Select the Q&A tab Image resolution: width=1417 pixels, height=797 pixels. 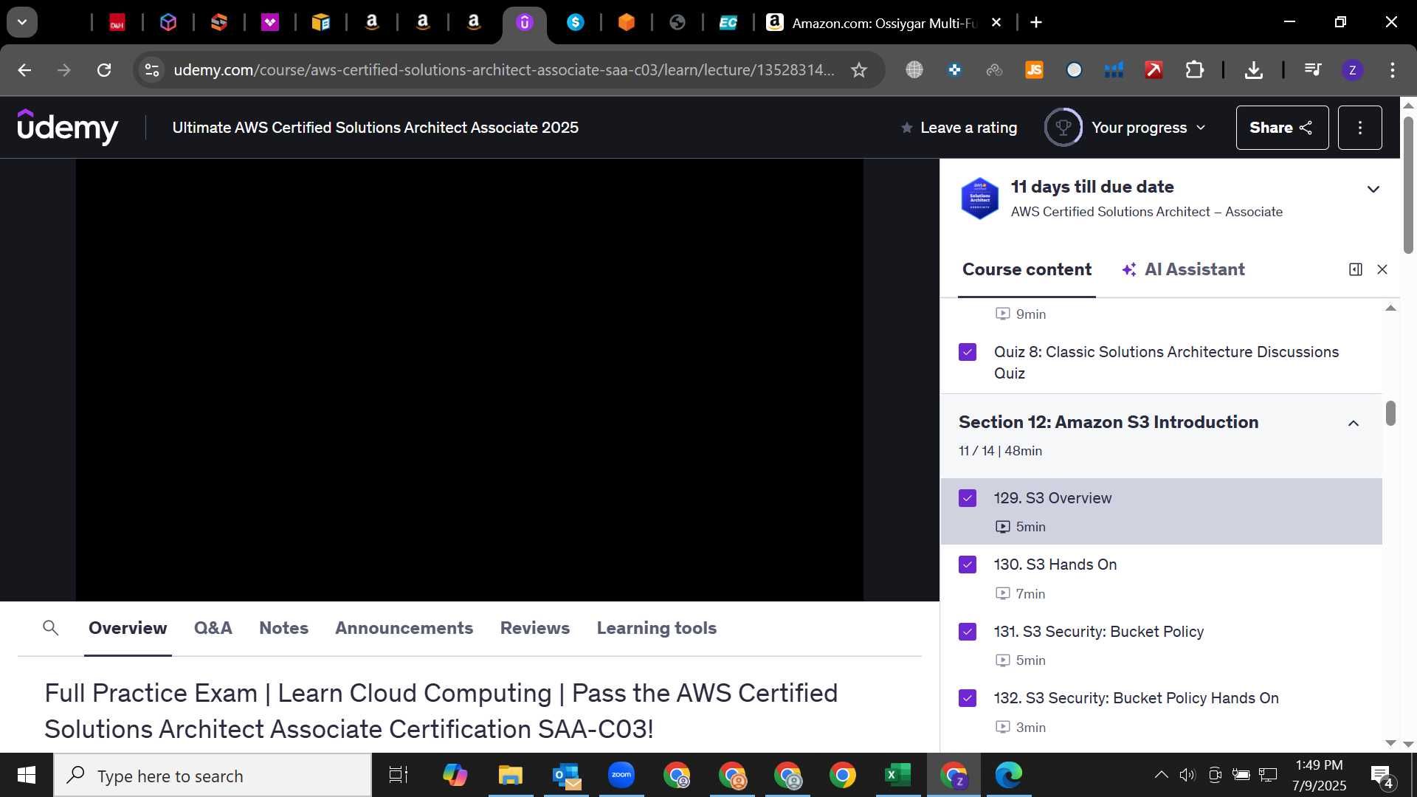click(213, 628)
